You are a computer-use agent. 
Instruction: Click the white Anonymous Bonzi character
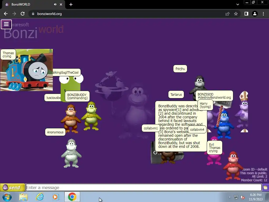click(x=71, y=153)
